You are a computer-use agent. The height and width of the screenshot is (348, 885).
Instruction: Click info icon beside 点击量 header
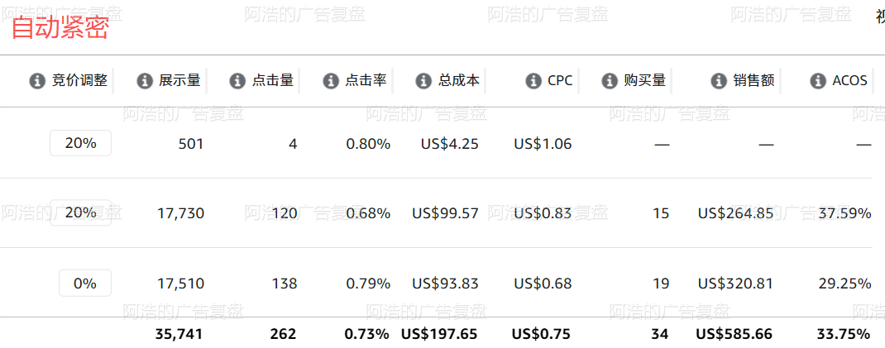coord(237,81)
